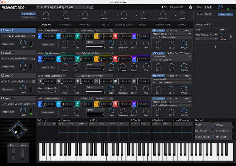Click Layer A blue timing lane icon
Screen dimensions: 236x166
pyautogui.click(x=40, y=36)
